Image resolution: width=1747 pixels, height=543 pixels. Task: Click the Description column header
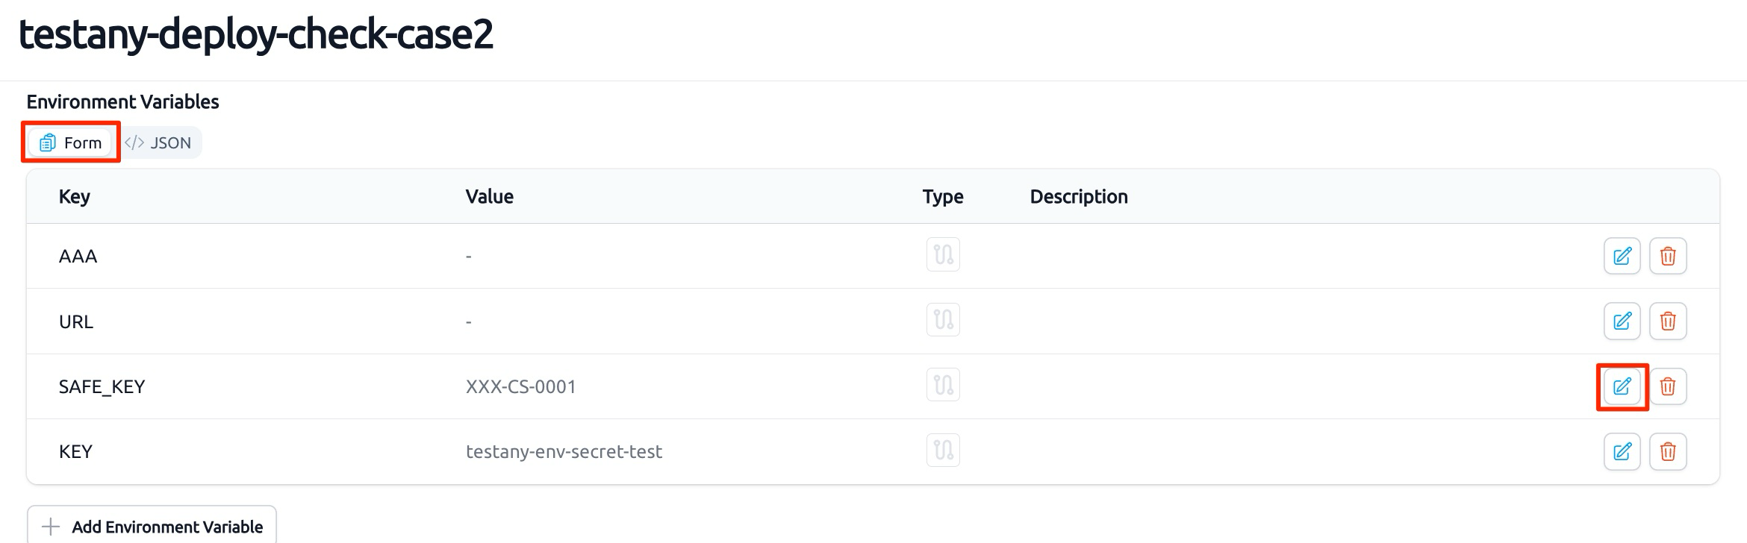(1079, 196)
